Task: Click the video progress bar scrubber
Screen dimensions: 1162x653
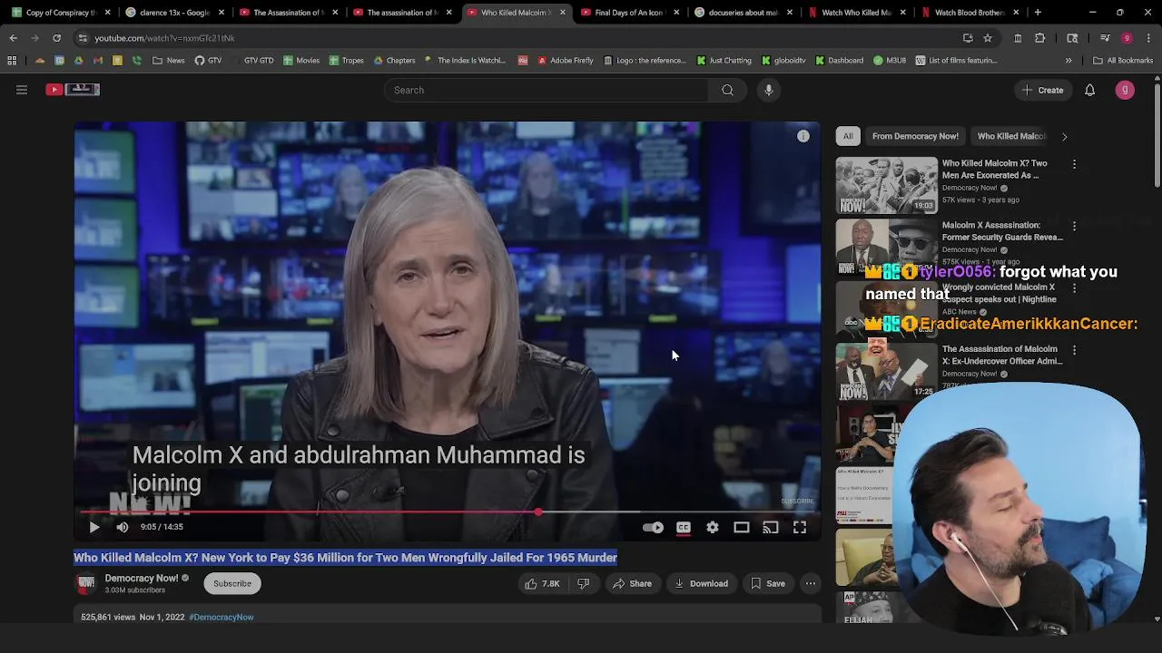Action: 538,512
